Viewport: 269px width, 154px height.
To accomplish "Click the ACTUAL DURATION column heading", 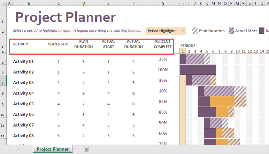I will [133, 44].
